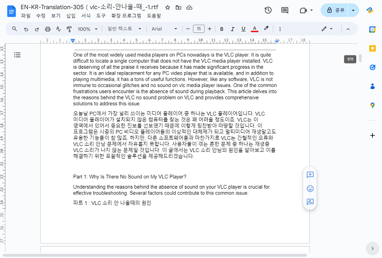Open editing mode pencil dropdown
382x258 pixels.
pyautogui.click(x=327, y=29)
